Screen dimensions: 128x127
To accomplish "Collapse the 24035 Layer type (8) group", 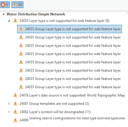I will pyautogui.click(x=9, y=21).
